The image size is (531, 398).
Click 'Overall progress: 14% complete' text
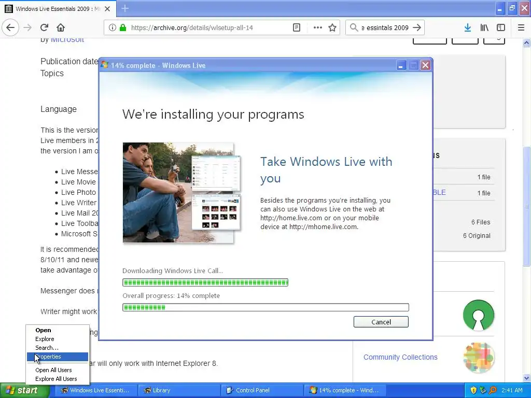click(171, 295)
